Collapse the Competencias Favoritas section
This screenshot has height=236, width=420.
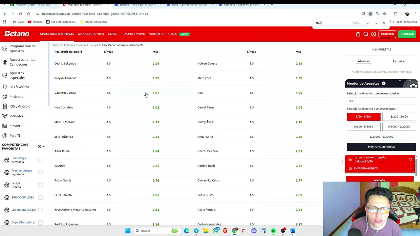click(x=44, y=147)
